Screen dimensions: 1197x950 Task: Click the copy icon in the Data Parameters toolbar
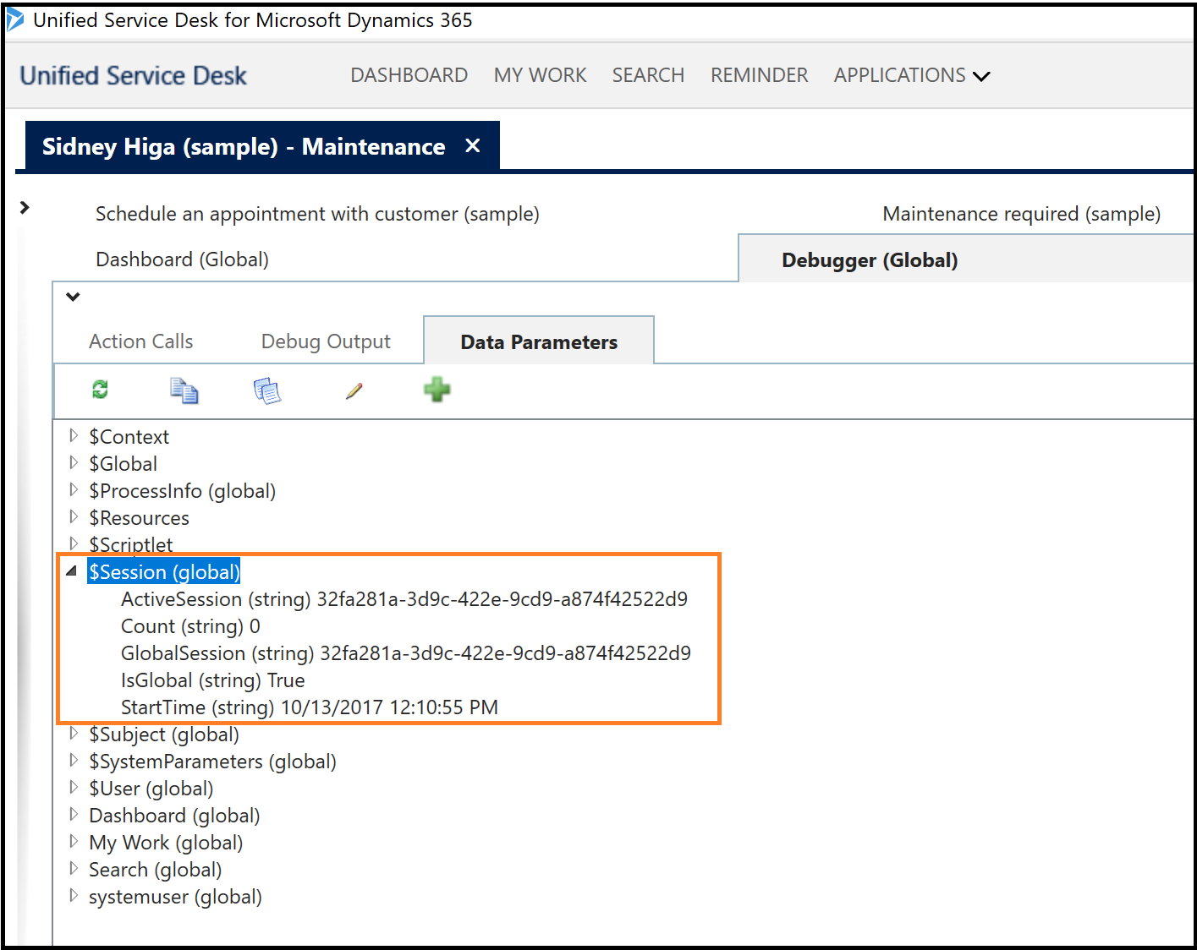pyautogui.click(x=184, y=390)
